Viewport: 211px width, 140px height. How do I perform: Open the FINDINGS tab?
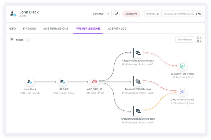coord(30,29)
